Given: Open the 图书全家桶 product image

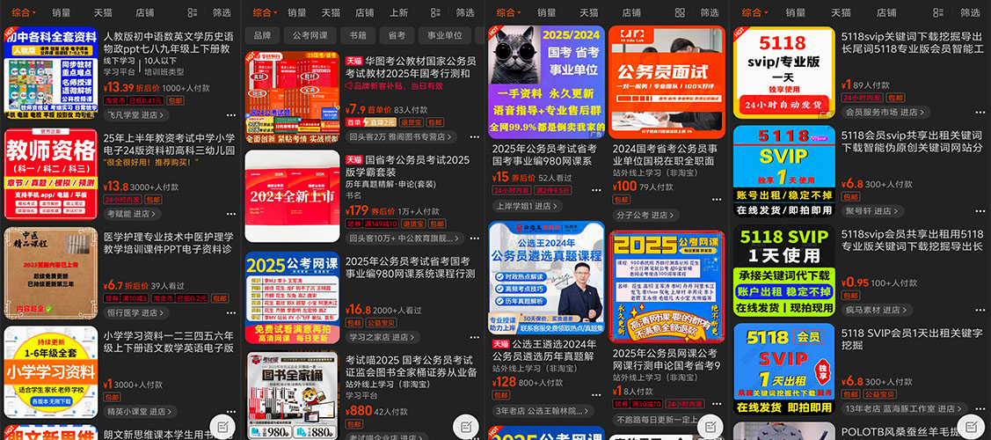Looking at the screenshot, I should (x=292, y=395).
